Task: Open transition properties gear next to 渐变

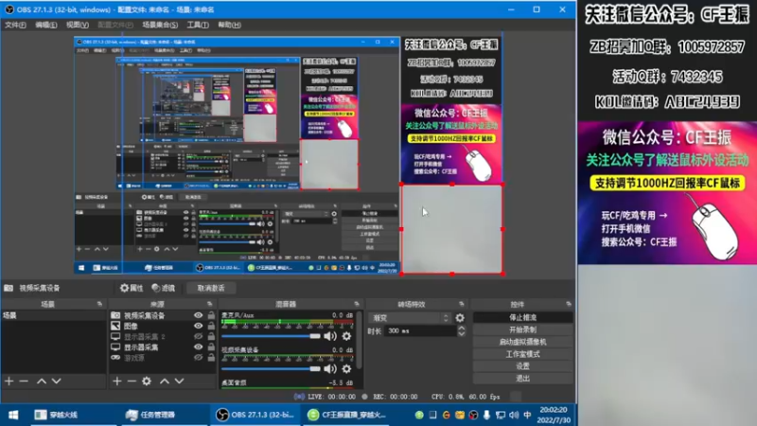Action: pos(460,318)
